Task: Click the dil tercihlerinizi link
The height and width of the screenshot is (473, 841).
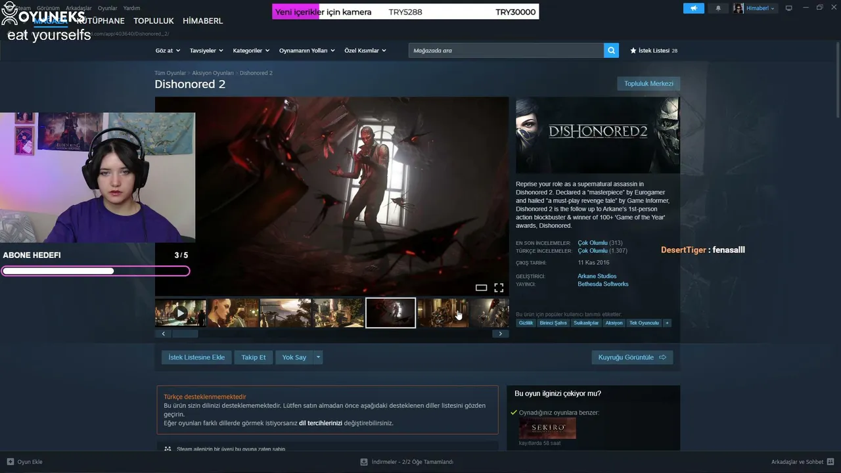Action: [321, 423]
